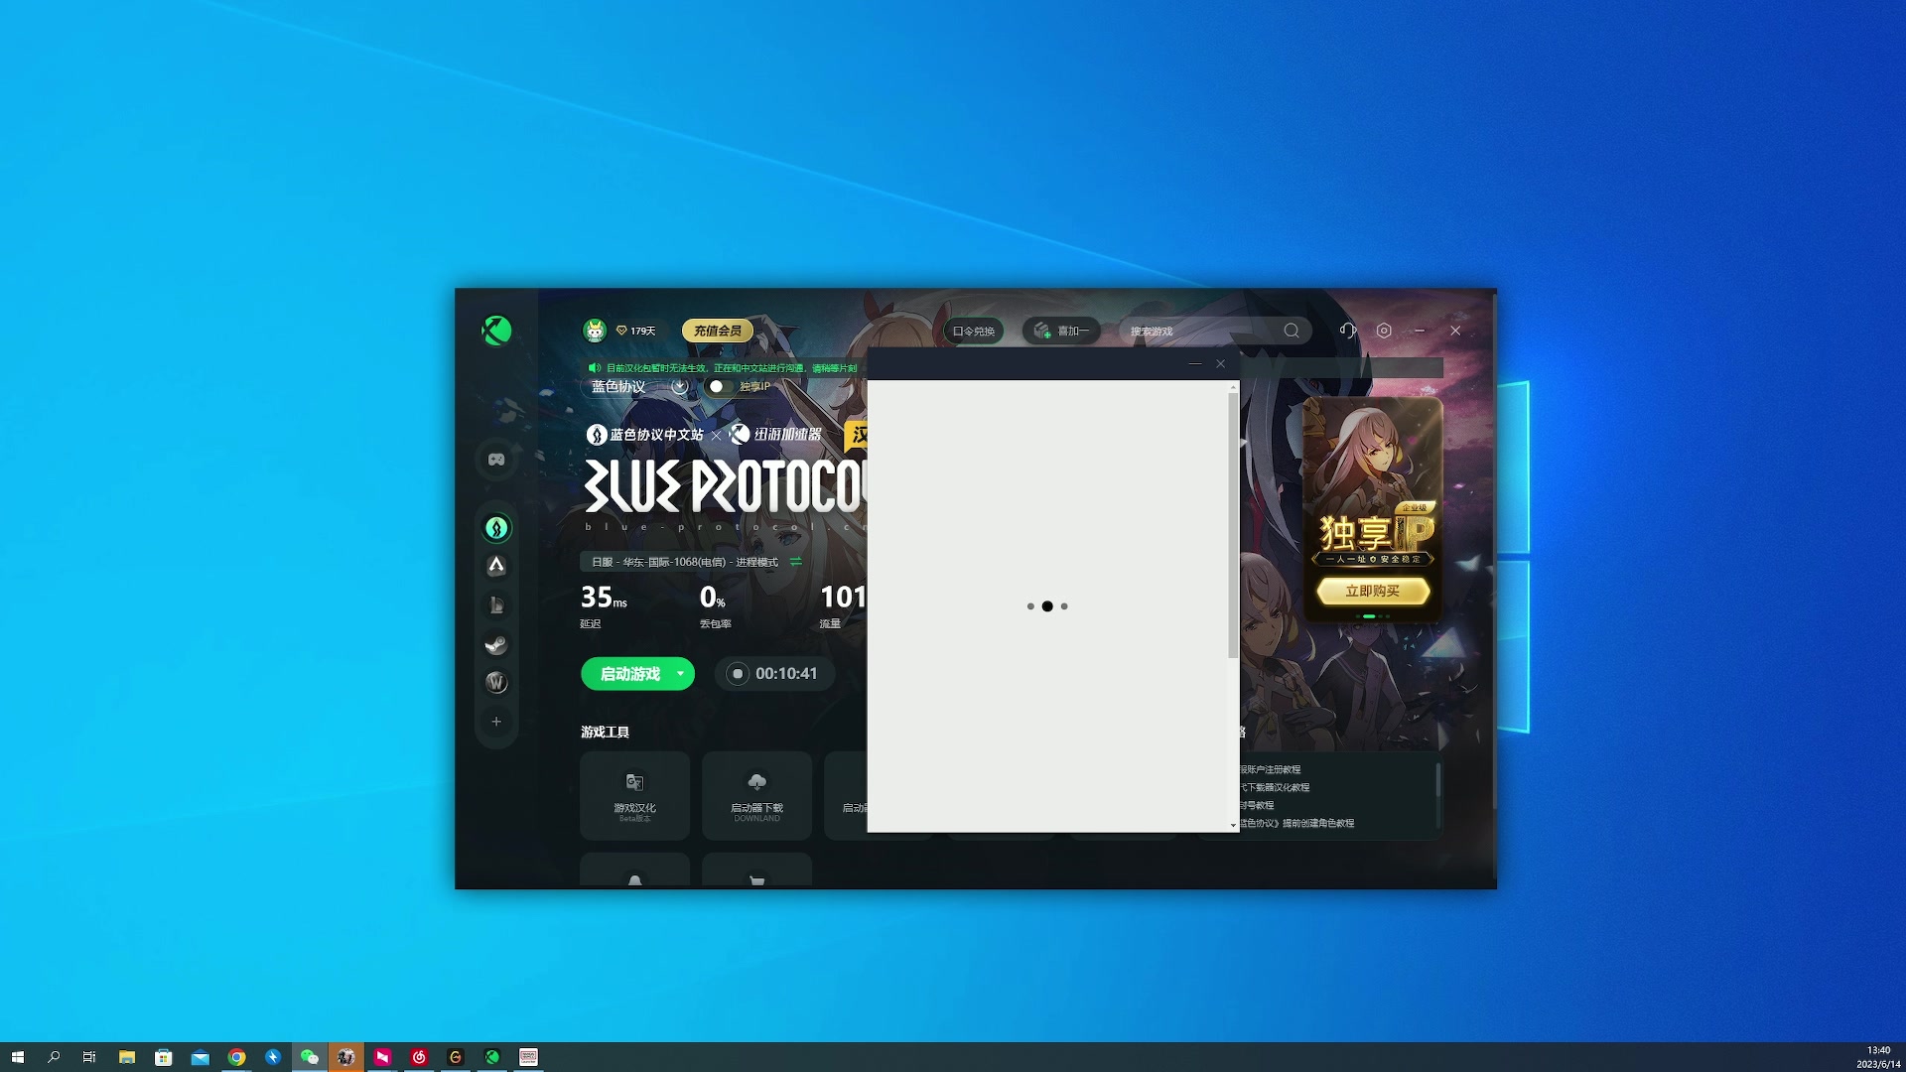Select League of Legends icon in sidebar
The image size is (1906, 1072).
point(496,604)
